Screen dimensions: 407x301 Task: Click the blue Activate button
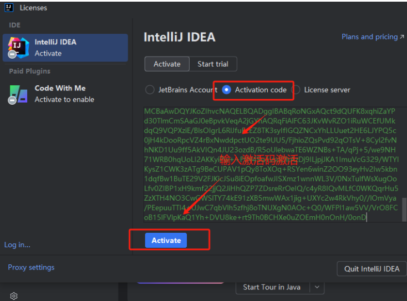(x=166, y=240)
